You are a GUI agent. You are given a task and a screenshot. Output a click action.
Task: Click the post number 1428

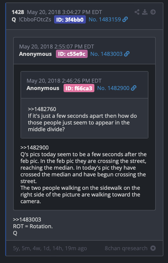18,12
